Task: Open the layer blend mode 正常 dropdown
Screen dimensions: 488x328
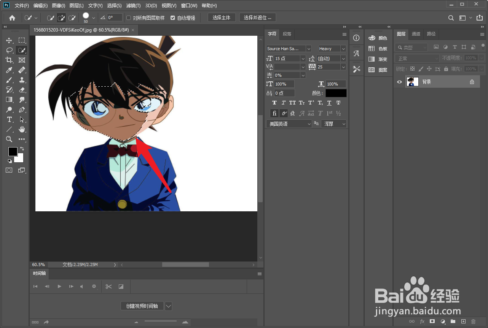Action: pyautogui.click(x=417, y=58)
